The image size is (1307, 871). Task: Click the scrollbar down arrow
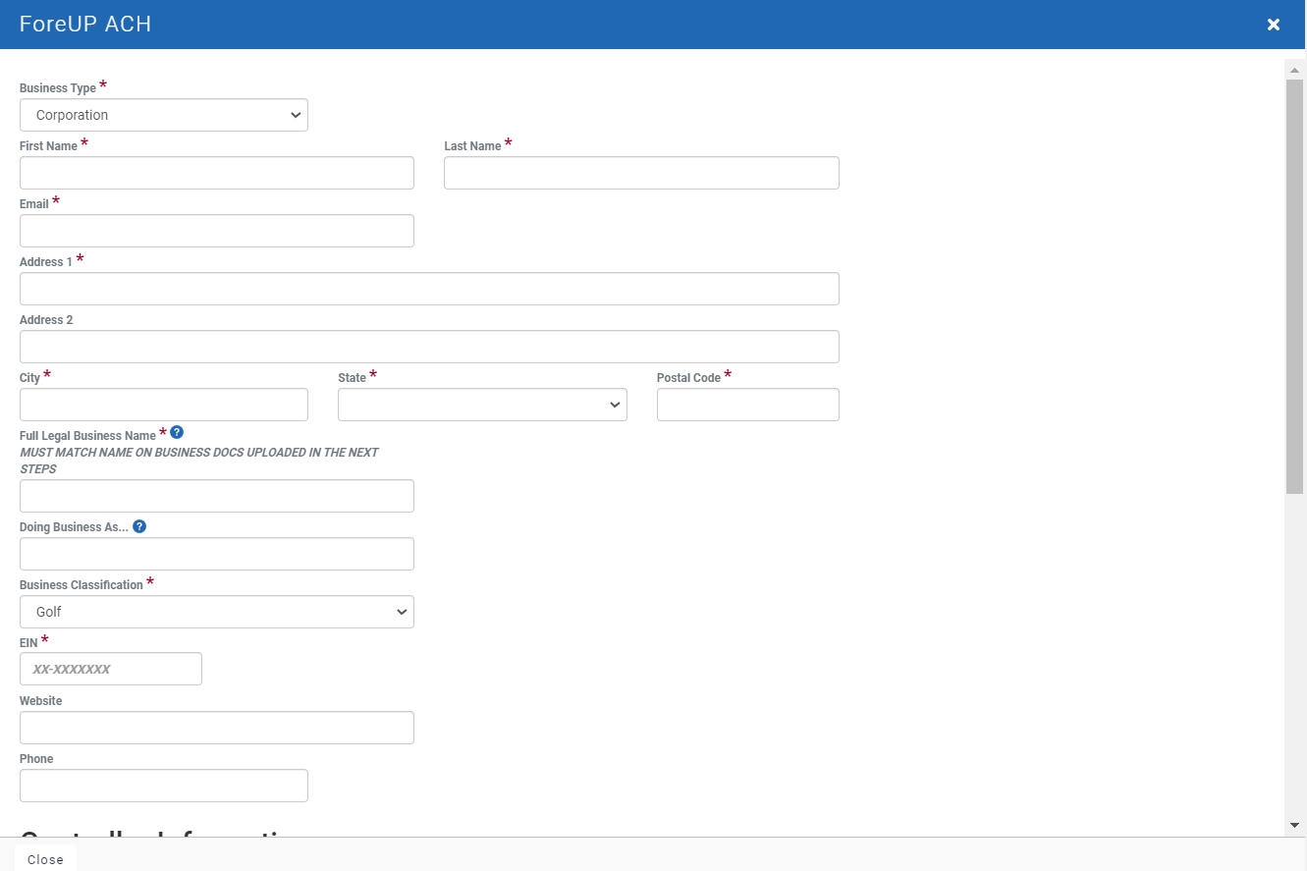click(1294, 825)
